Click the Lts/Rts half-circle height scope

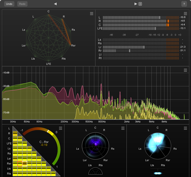click(95, 171)
